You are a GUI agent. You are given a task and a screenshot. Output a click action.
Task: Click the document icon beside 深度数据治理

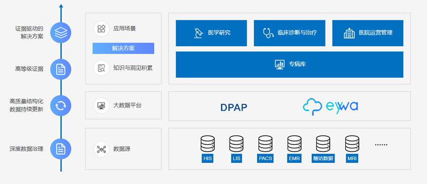point(61,149)
